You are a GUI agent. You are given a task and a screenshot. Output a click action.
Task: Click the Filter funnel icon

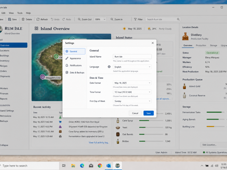[135, 19]
